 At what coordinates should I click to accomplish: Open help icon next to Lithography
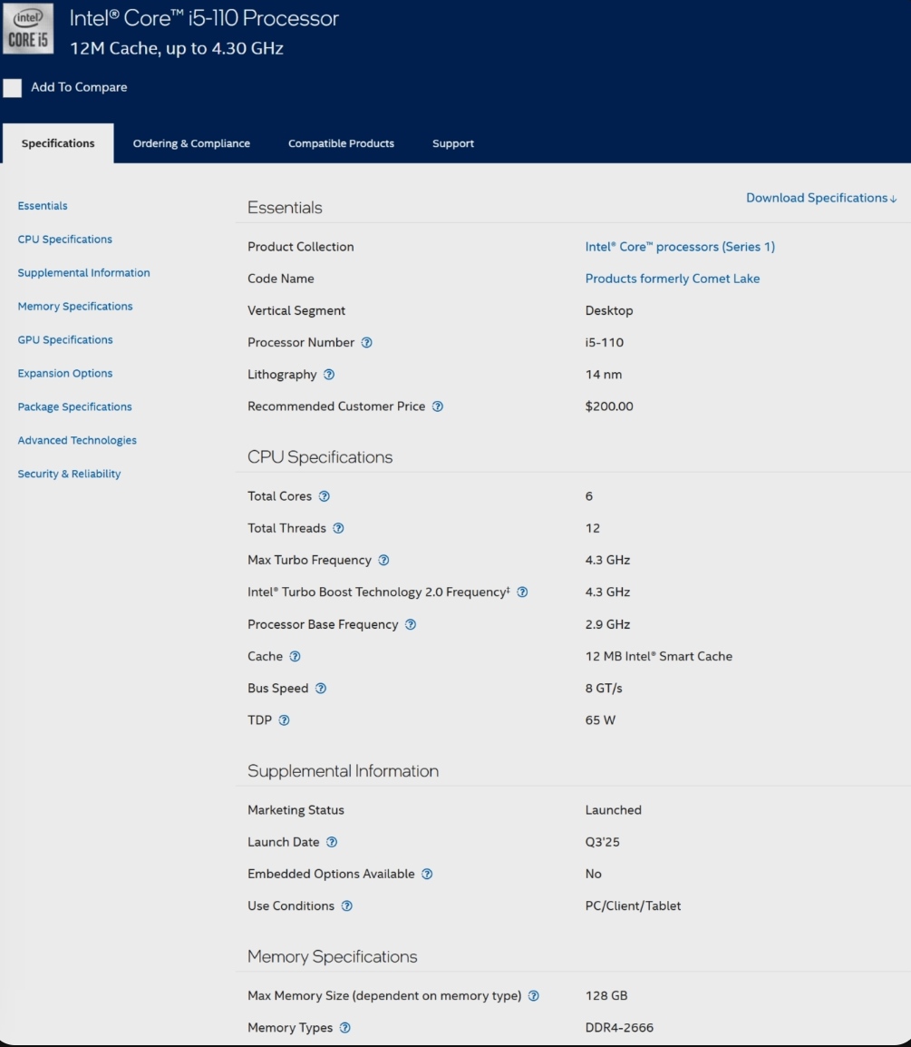pyautogui.click(x=329, y=375)
